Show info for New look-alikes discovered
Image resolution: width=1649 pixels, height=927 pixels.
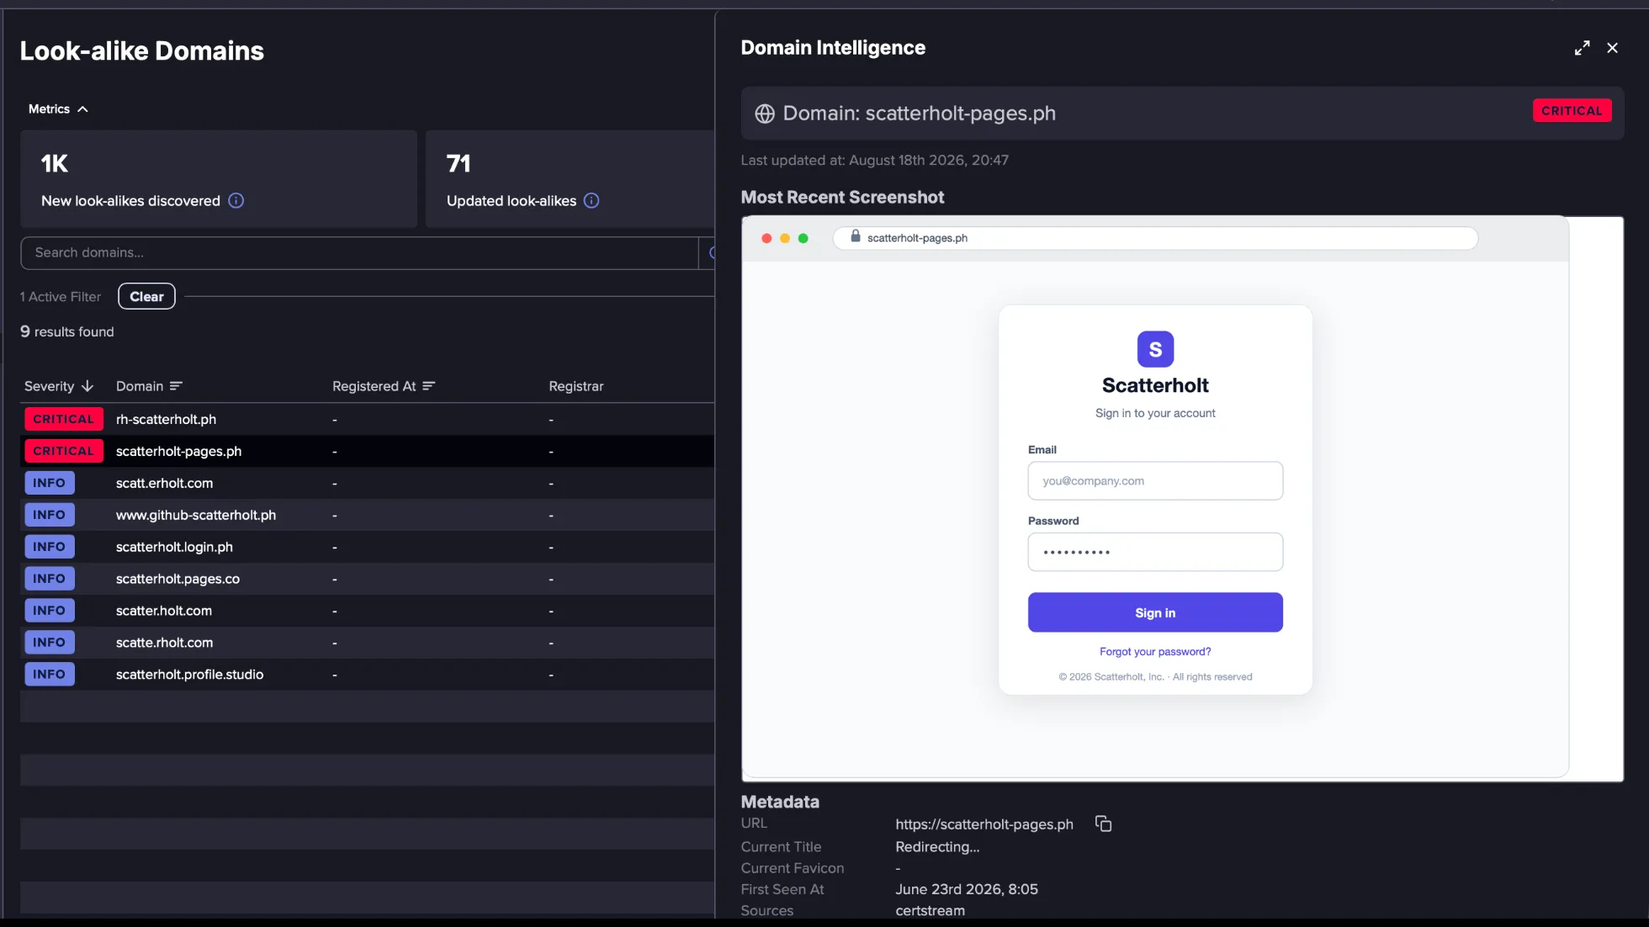tap(236, 200)
